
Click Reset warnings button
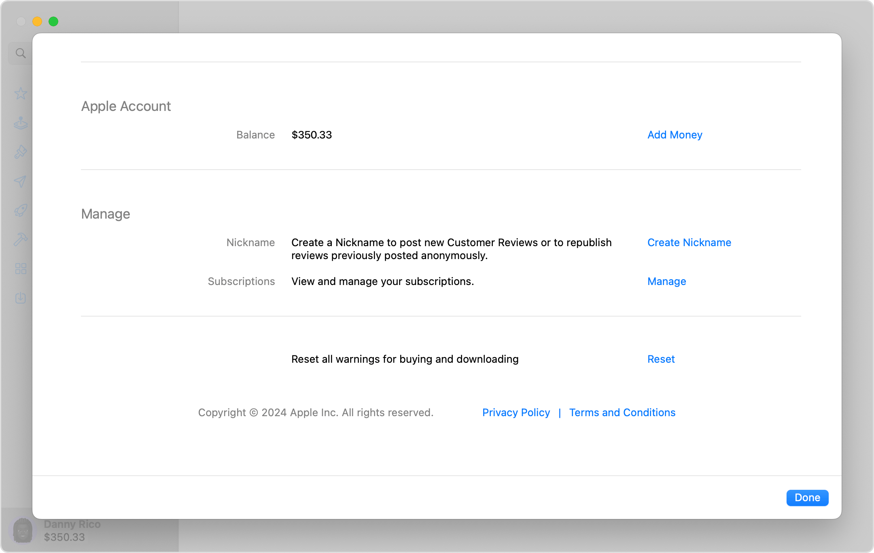[x=661, y=359]
